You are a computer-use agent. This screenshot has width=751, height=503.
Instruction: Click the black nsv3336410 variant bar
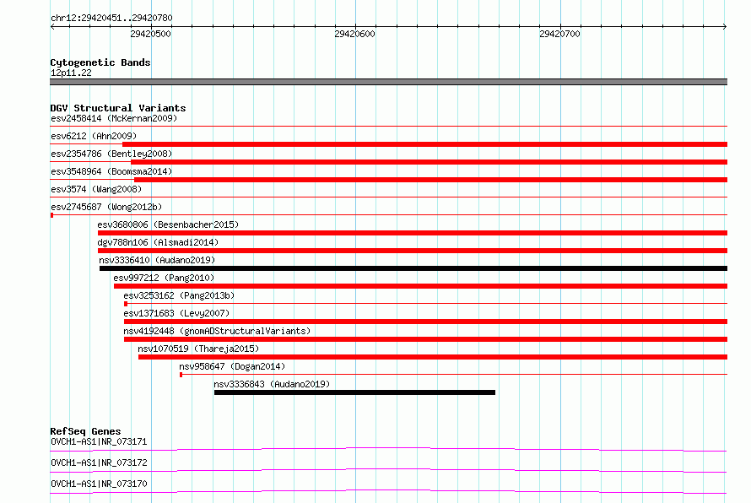click(413, 268)
